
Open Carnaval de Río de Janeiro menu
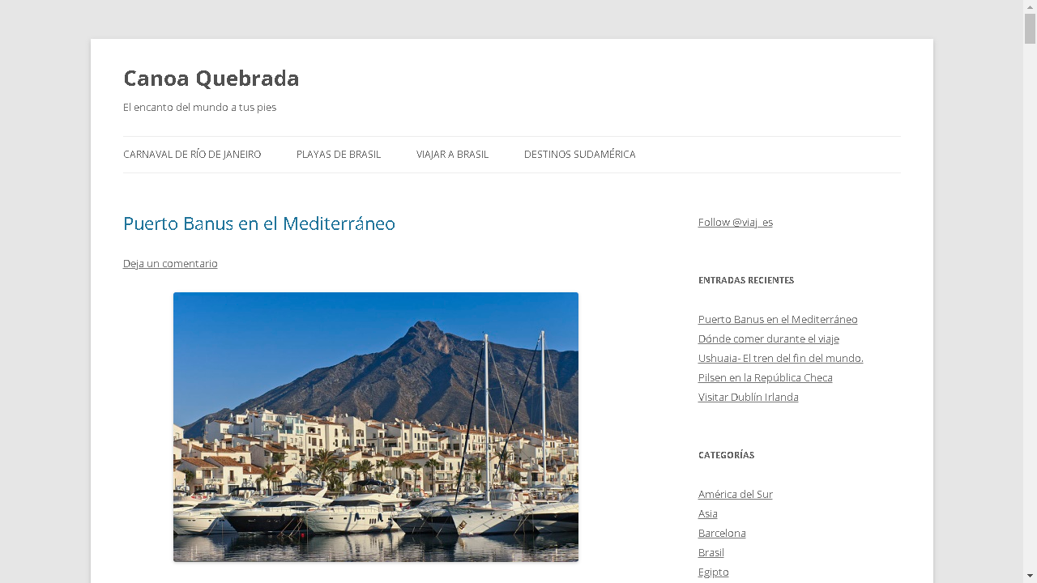192,155
